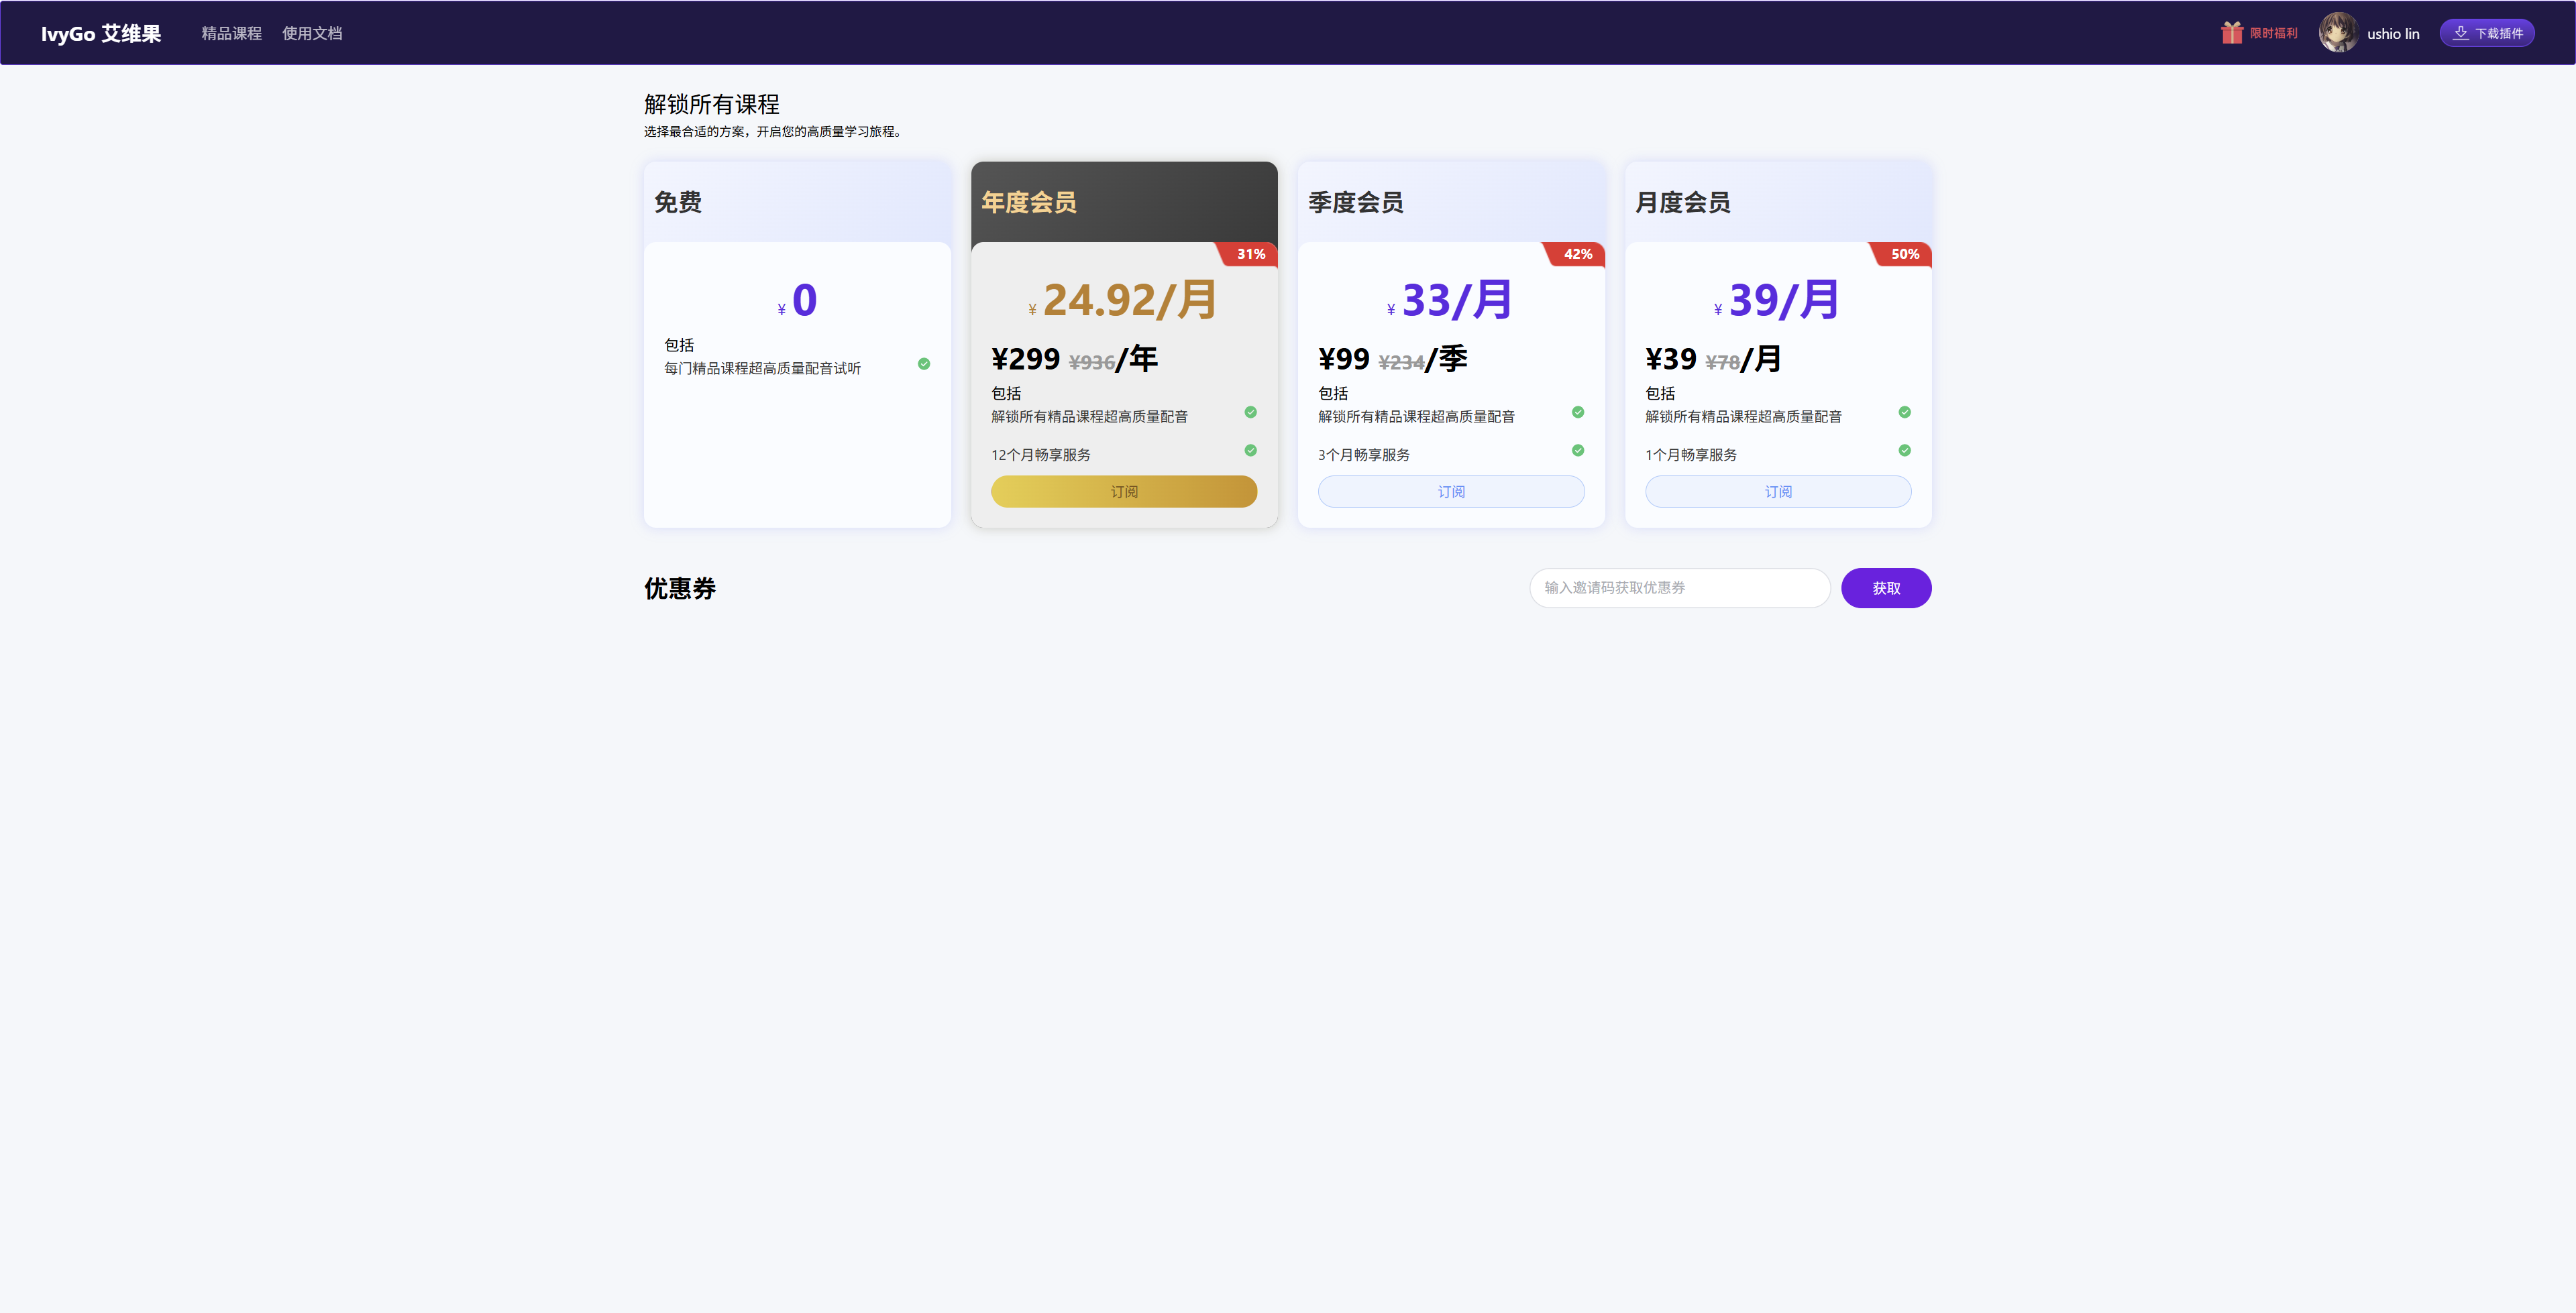Subscribe to the 年度会员 plan
The height and width of the screenshot is (1313, 2576).
tap(1124, 491)
